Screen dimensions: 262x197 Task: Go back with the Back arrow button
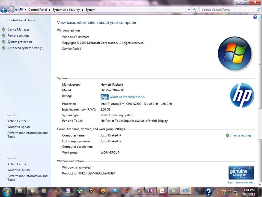4,10
